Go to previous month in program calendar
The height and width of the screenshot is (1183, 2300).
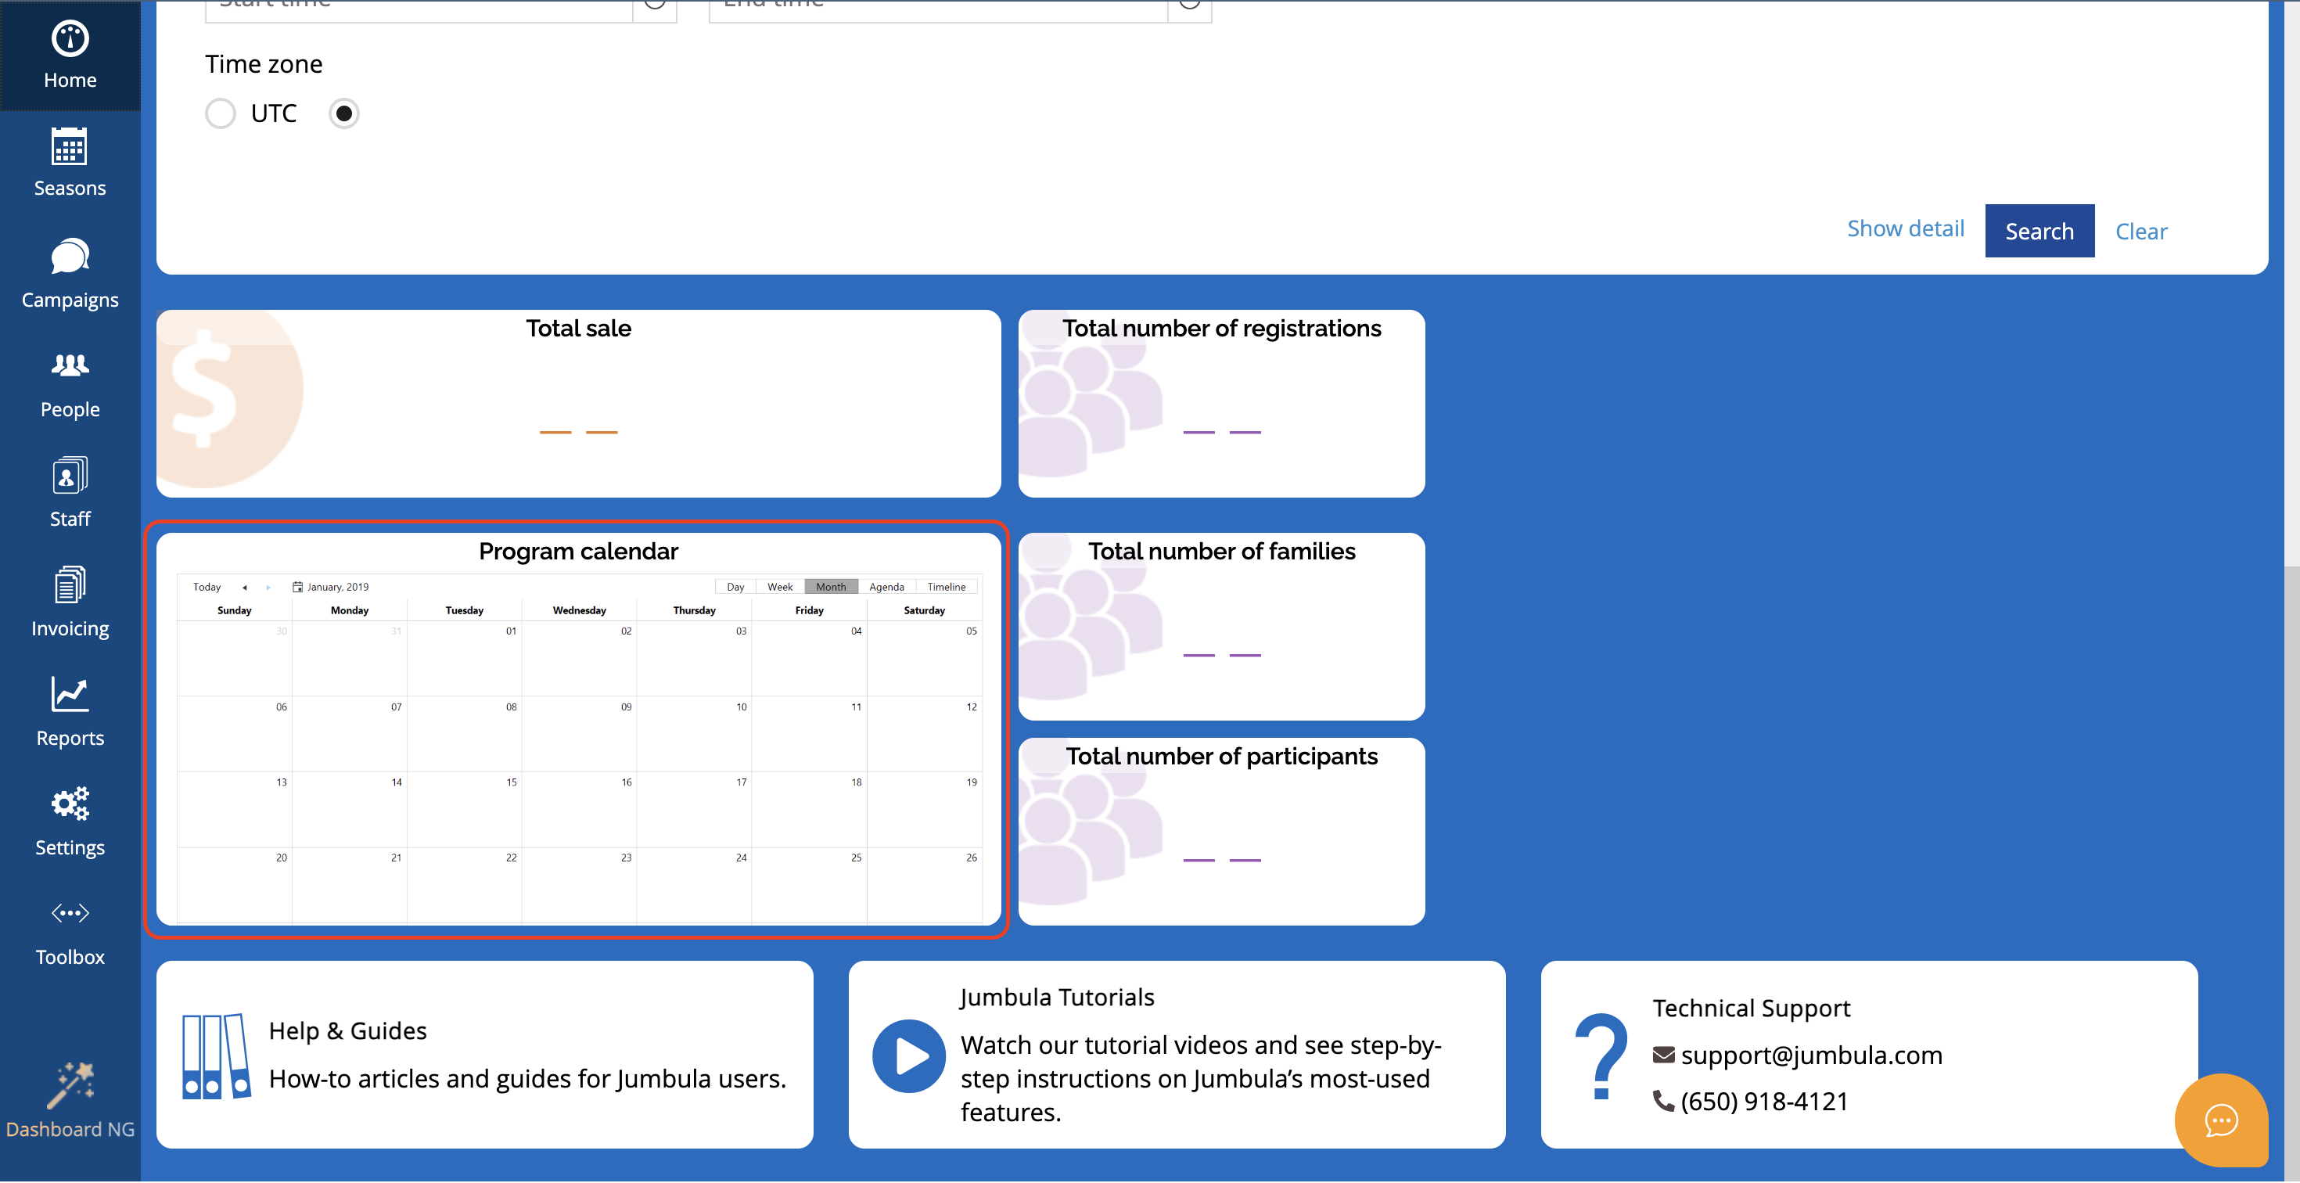coord(244,588)
